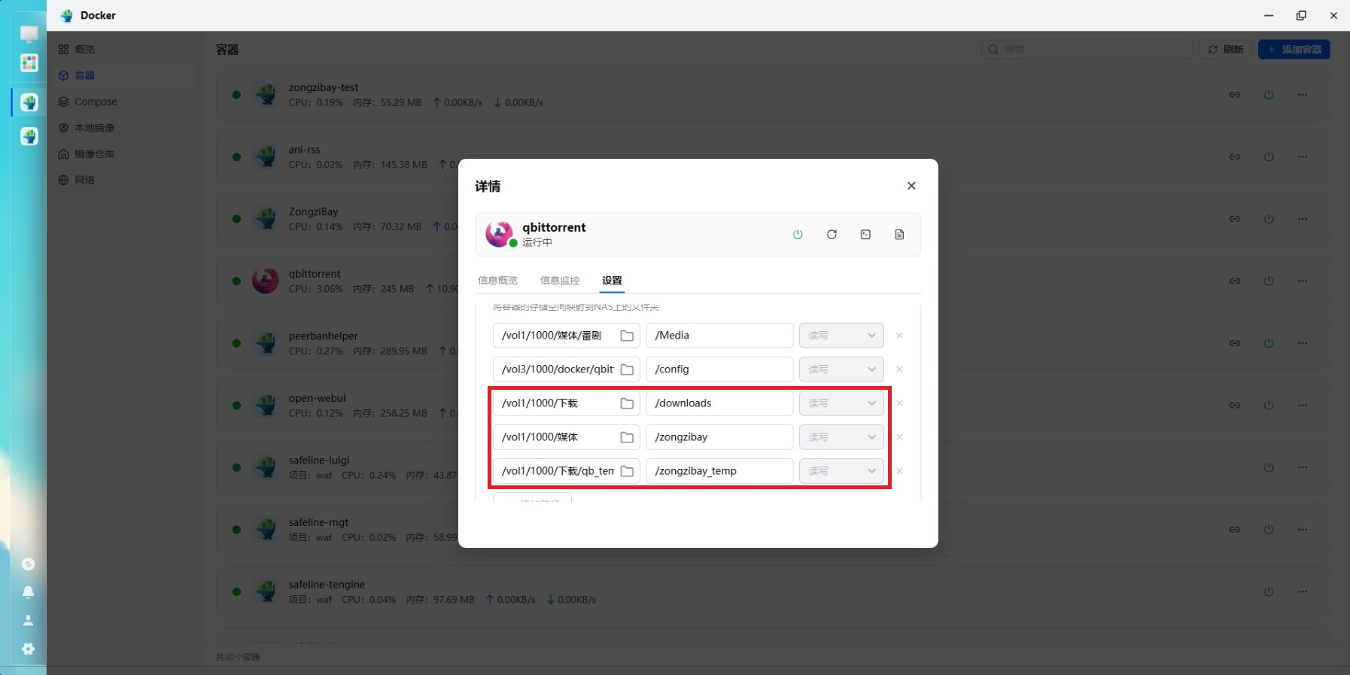Toggle power for ani-rss container
The image size is (1350, 675).
(1269, 157)
